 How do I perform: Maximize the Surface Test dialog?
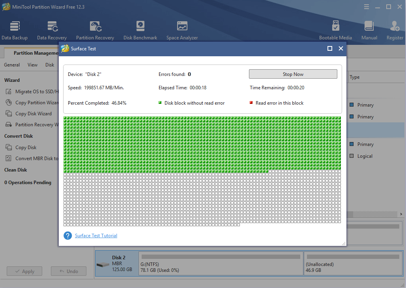coord(329,48)
